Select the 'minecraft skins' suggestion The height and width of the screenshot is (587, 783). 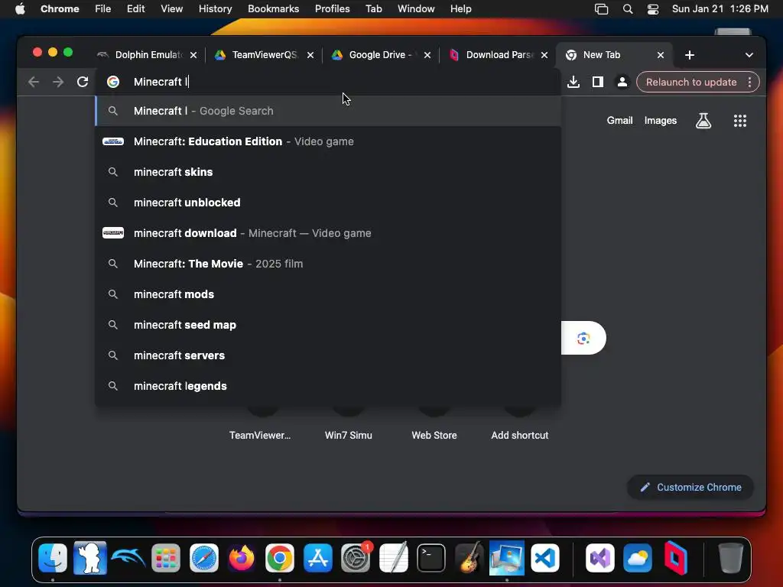click(328, 172)
